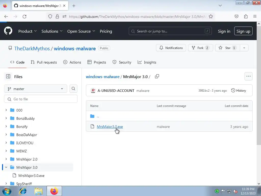Expand the BonziBuddy folder chevron
Image resolution: width=261 pixels, height=196 pixels.
point(6,118)
